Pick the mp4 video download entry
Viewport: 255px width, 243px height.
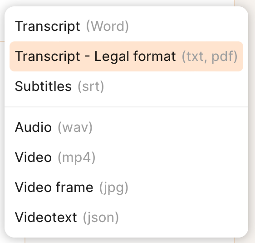tap(126, 157)
